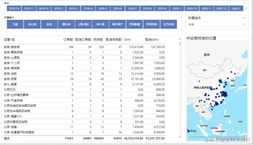Screen dimensions: 253x145
Task: Click table scrollbar up arrow
Action: (x=180, y=39)
